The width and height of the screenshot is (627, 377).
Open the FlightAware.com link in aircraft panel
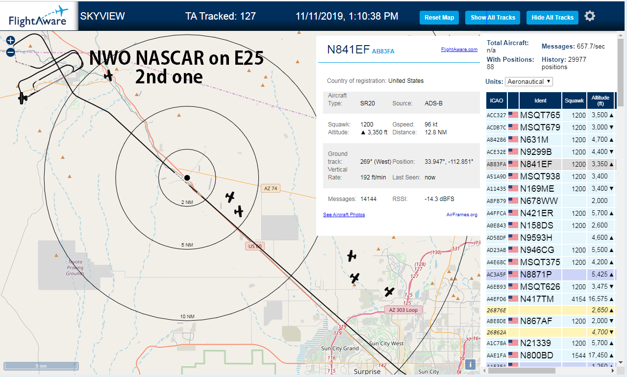point(459,50)
